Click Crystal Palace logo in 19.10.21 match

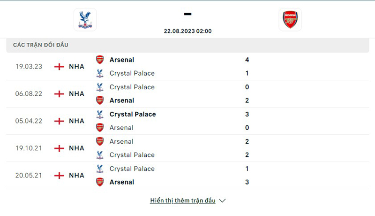coord(100,154)
